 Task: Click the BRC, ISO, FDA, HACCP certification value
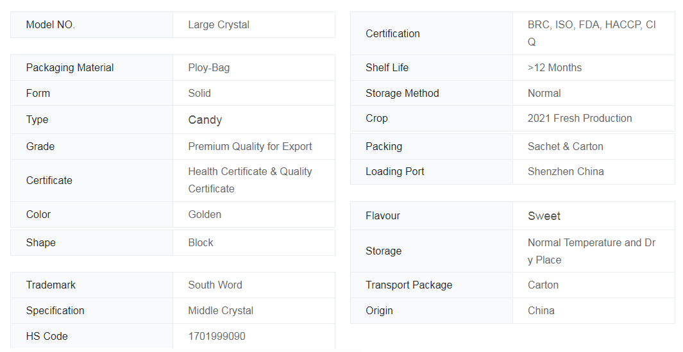click(x=592, y=33)
